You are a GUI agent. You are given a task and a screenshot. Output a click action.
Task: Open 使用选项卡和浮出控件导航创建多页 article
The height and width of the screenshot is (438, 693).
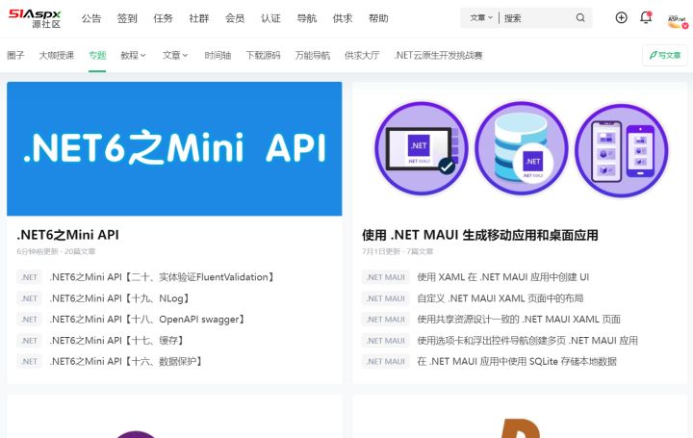click(x=527, y=341)
